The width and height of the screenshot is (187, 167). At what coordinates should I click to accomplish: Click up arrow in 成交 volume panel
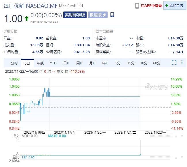tap(176, 136)
